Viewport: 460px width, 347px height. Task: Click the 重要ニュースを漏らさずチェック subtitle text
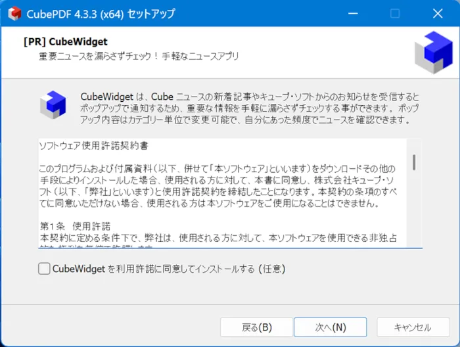[138, 56]
